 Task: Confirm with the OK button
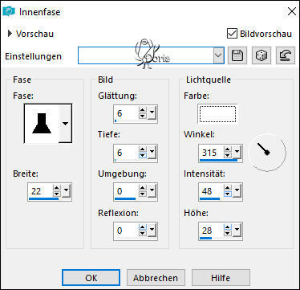pyautogui.click(x=91, y=278)
